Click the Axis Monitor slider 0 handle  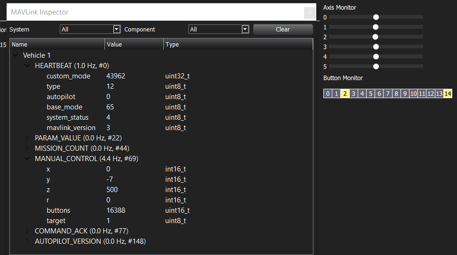tap(376, 17)
